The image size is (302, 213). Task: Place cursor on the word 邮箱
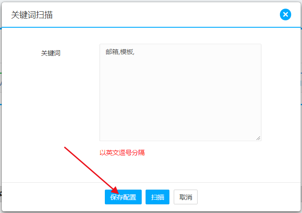[x=111, y=52]
